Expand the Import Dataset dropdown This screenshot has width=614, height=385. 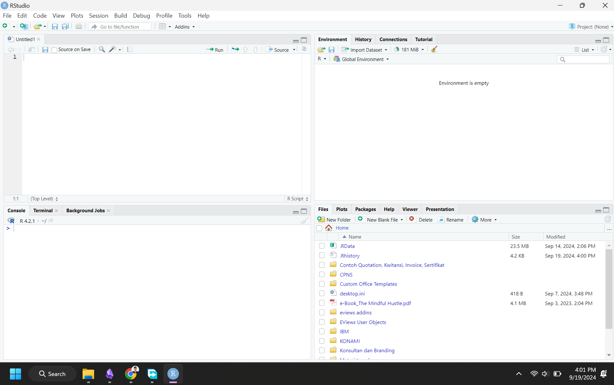coord(364,49)
